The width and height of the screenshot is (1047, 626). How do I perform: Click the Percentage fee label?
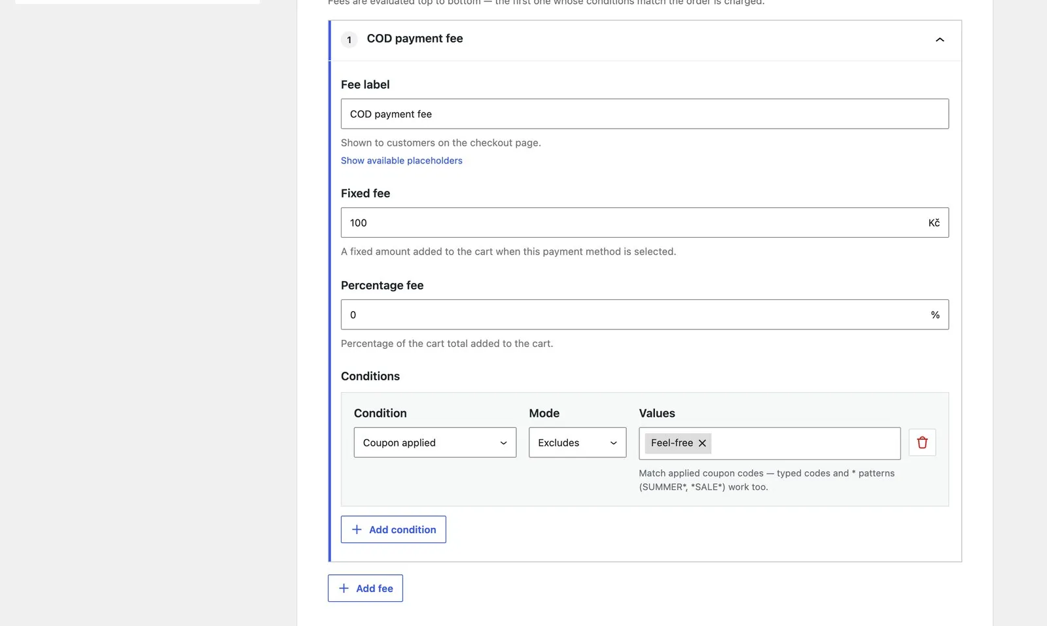coord(382,286)
